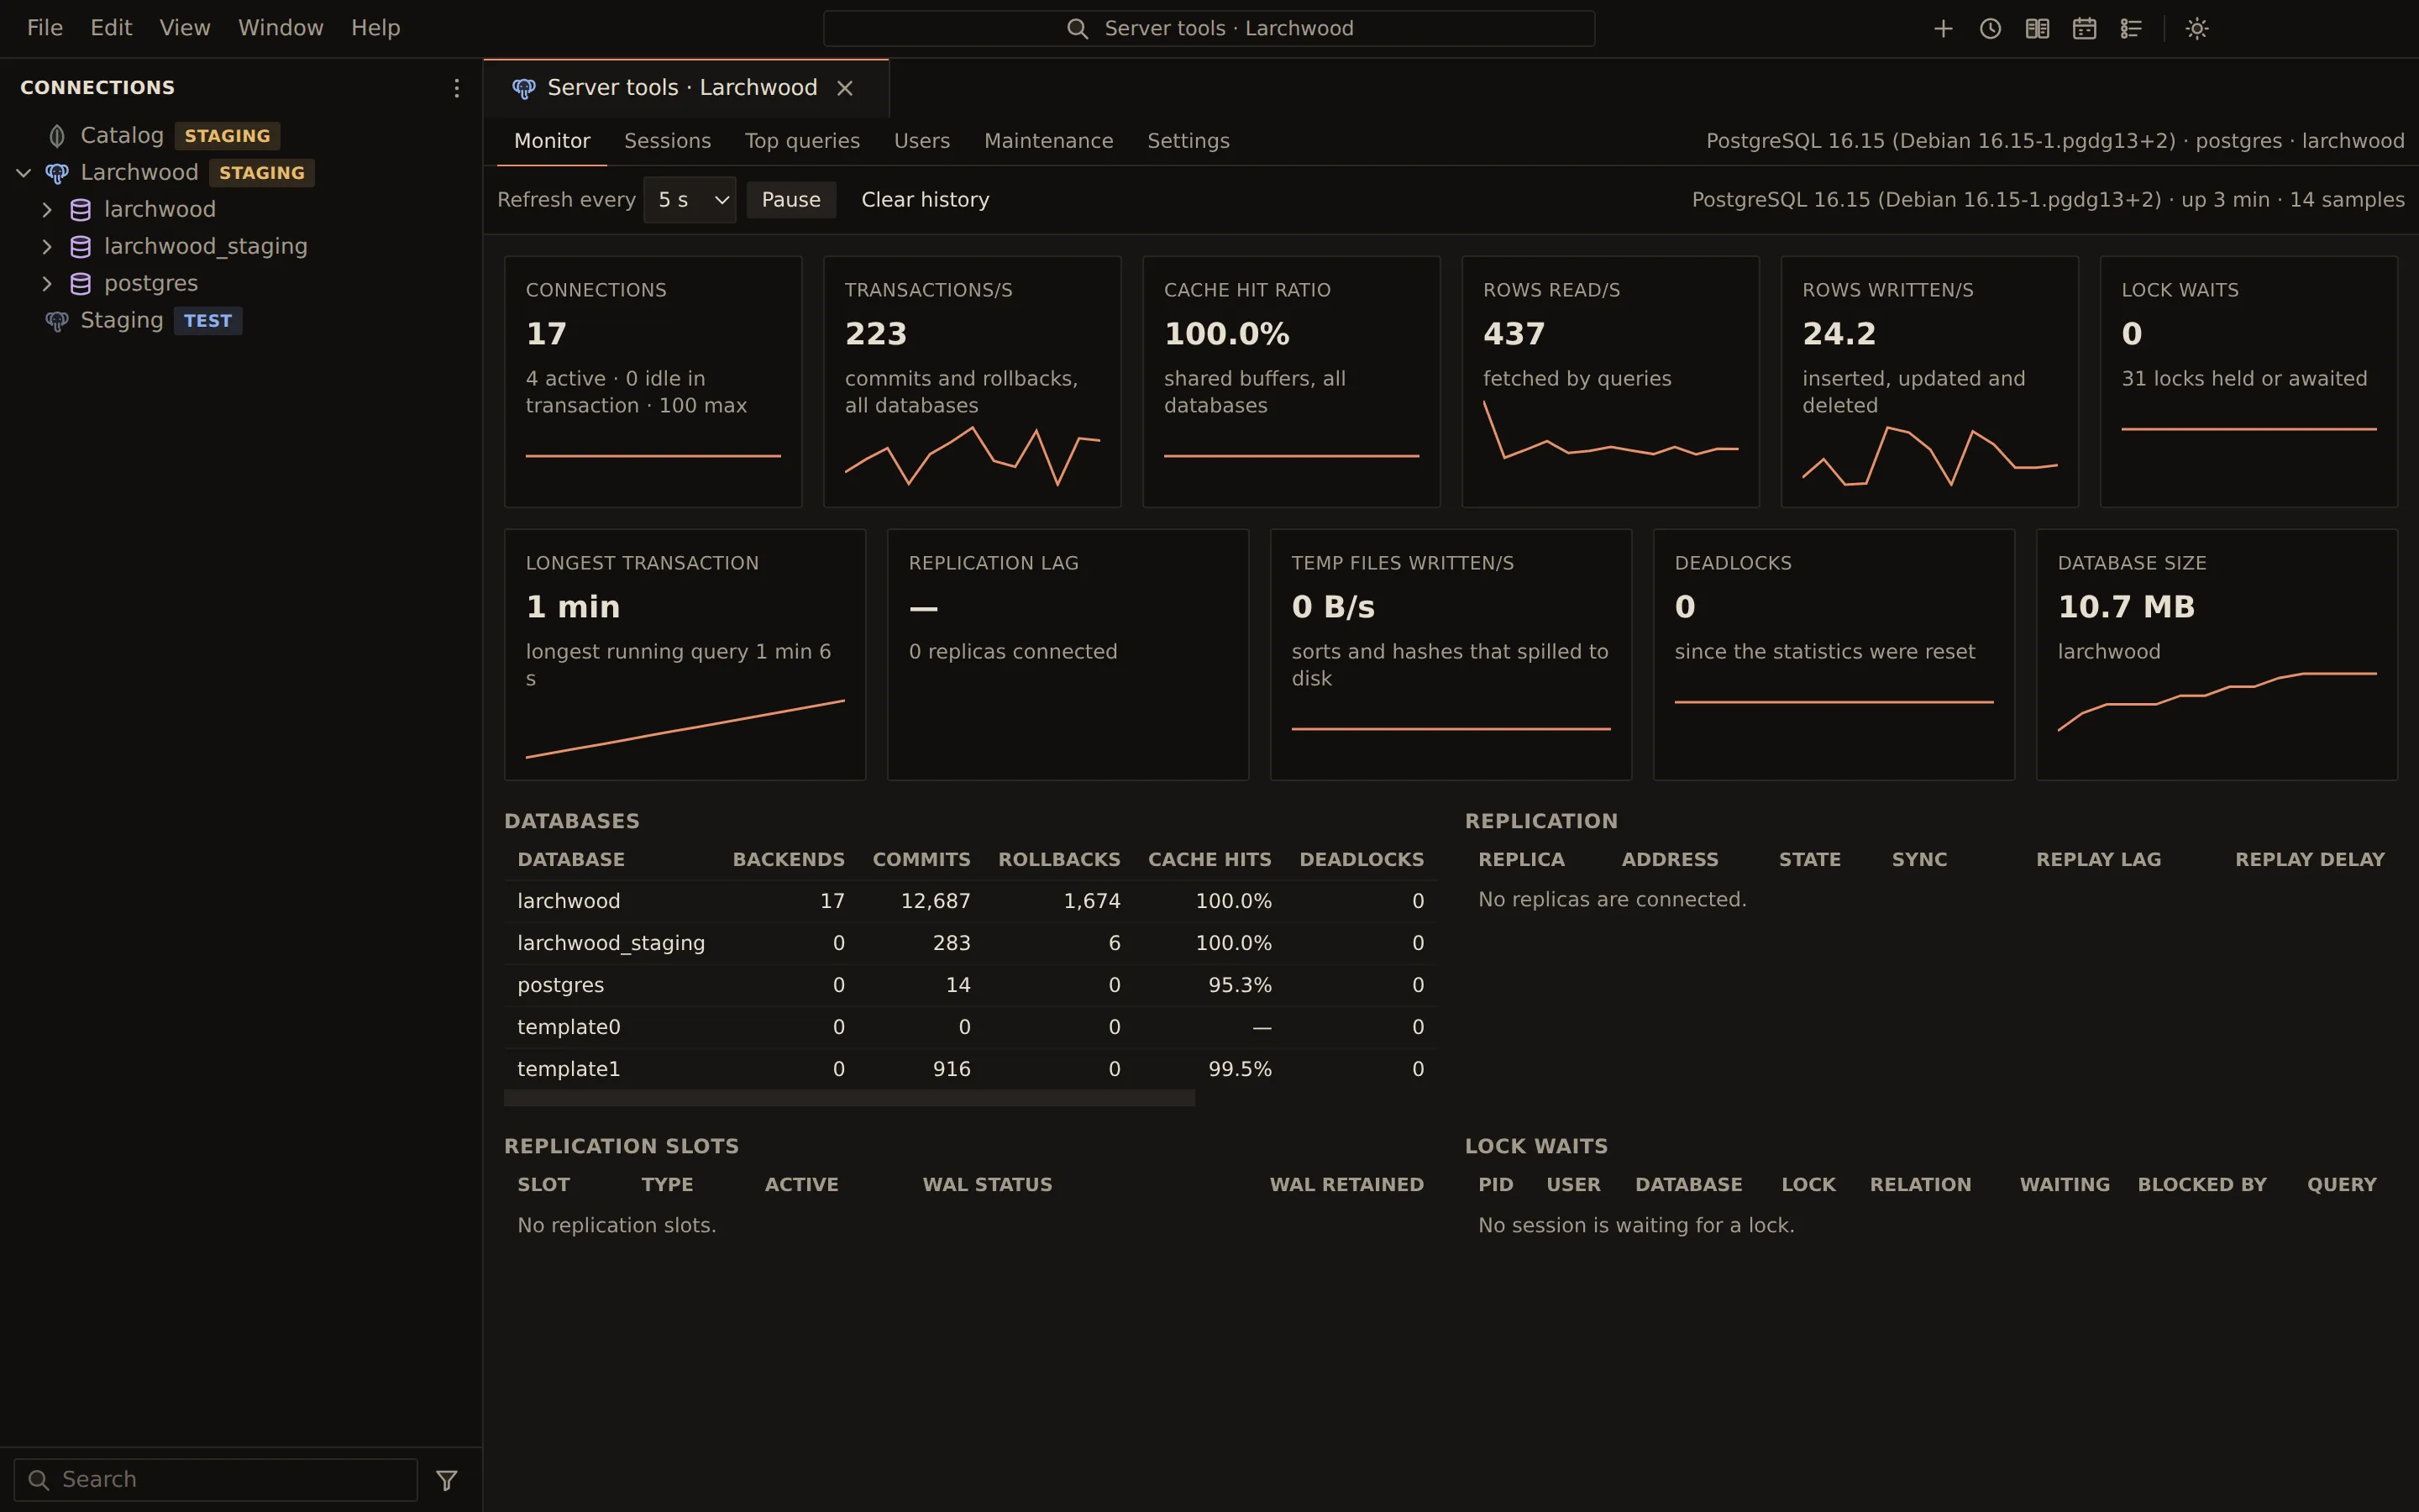This screenshot has width=2419, height=1512.
Task: Toggle the light theme sun icon
Action: pyautogui.click(x=2197, y=29)
